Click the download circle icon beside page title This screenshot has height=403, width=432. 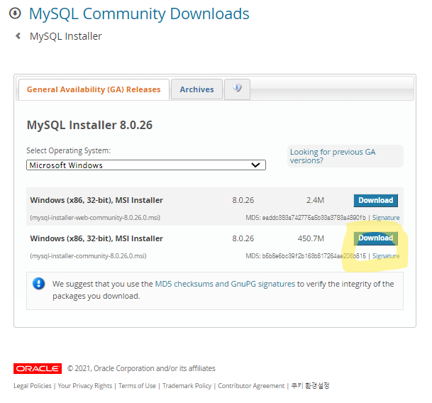click(15, 13)
